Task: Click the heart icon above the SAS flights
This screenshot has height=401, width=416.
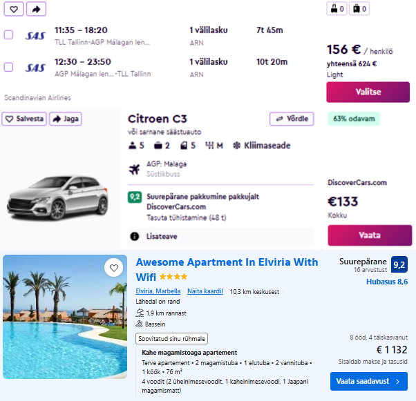Action: point(14,9)
